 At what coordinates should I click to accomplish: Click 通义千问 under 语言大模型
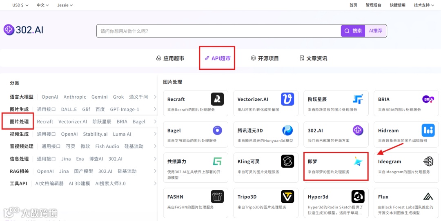(x=138, y=97)
